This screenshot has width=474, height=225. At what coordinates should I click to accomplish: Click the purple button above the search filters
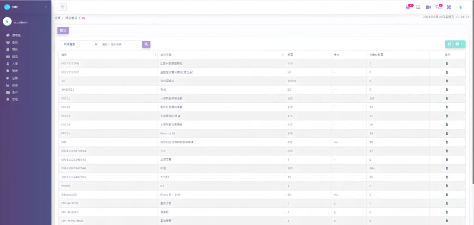click(x=63, y=31)
